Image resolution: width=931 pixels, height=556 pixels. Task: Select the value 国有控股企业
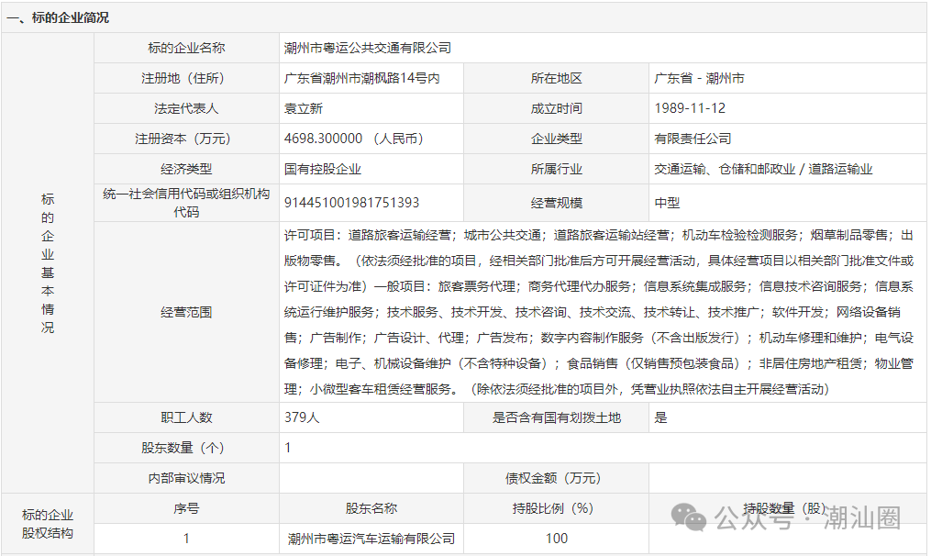point(322,170)
